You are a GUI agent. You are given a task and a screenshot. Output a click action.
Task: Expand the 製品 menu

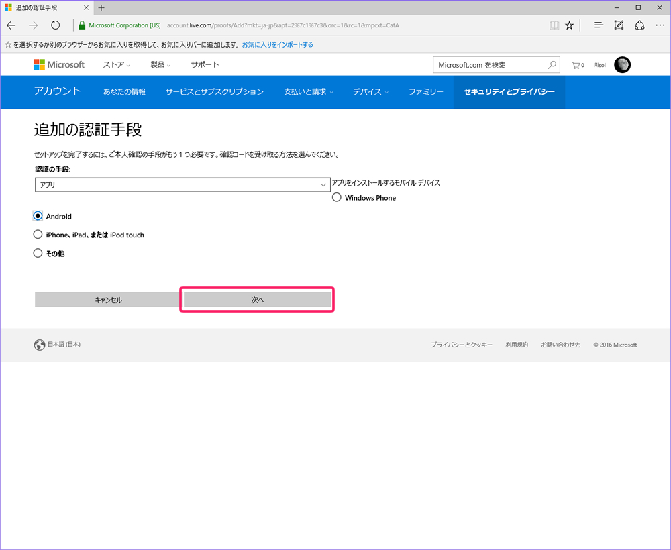click(x=160, y=64)
